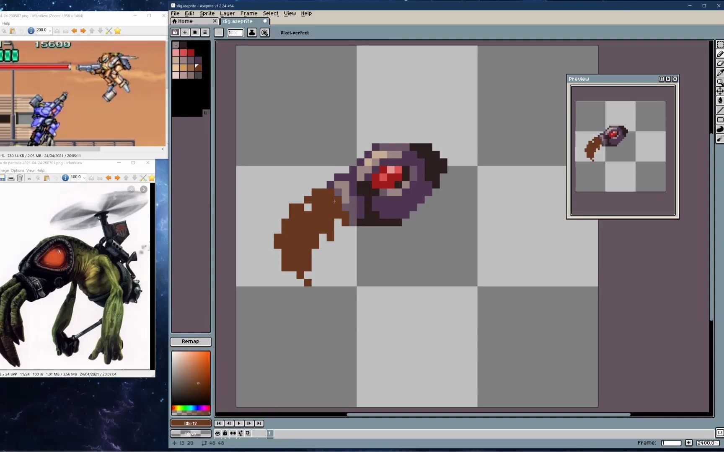
Task: Click the palette presets button
Action: tap(195, 32)
